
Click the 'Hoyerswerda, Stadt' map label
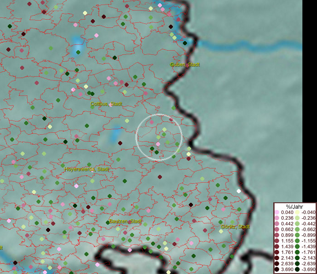pyautogui.click(x=87, y=169)
